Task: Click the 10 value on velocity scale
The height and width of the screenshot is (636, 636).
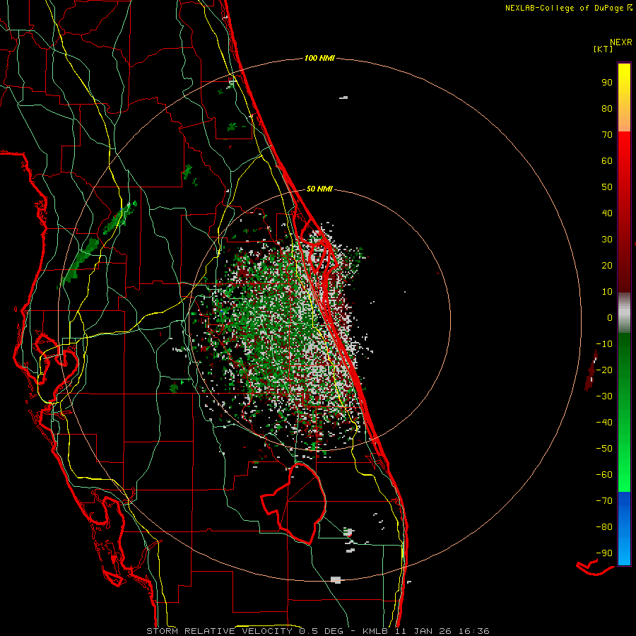Action: click(x=607, y=292)
